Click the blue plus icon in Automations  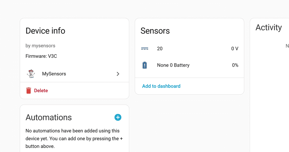[118, 117]
